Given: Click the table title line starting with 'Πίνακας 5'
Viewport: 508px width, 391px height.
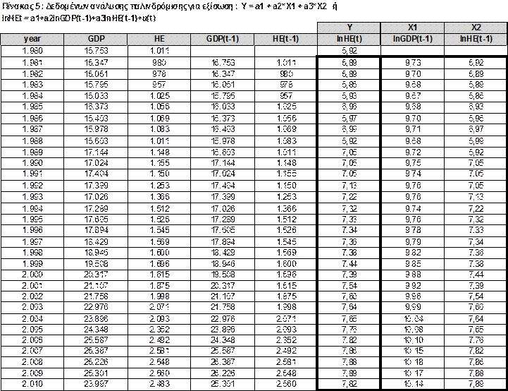Looking at the screenshot, I should click(x=169, y=7).
